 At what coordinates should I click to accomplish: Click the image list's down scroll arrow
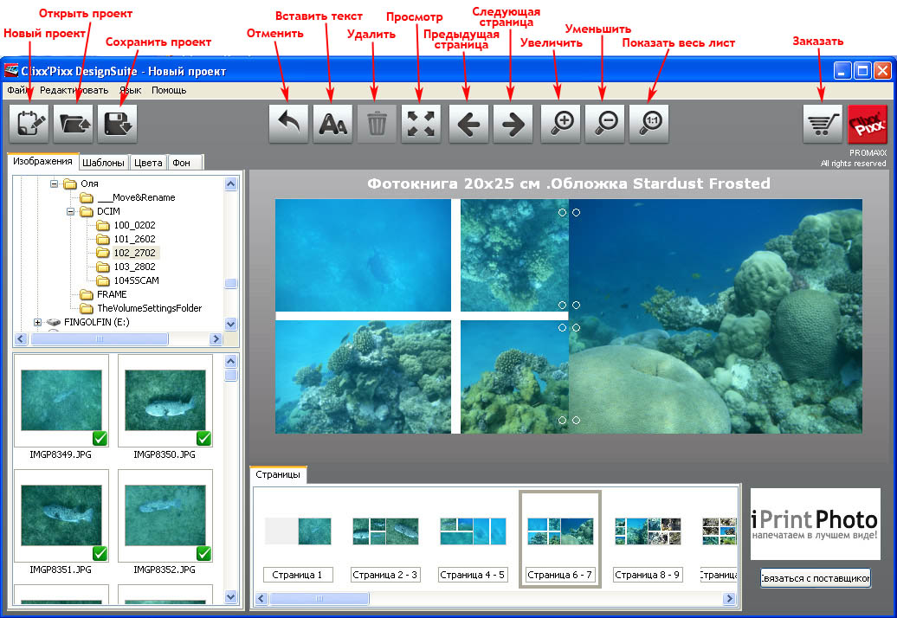(231, 597)
